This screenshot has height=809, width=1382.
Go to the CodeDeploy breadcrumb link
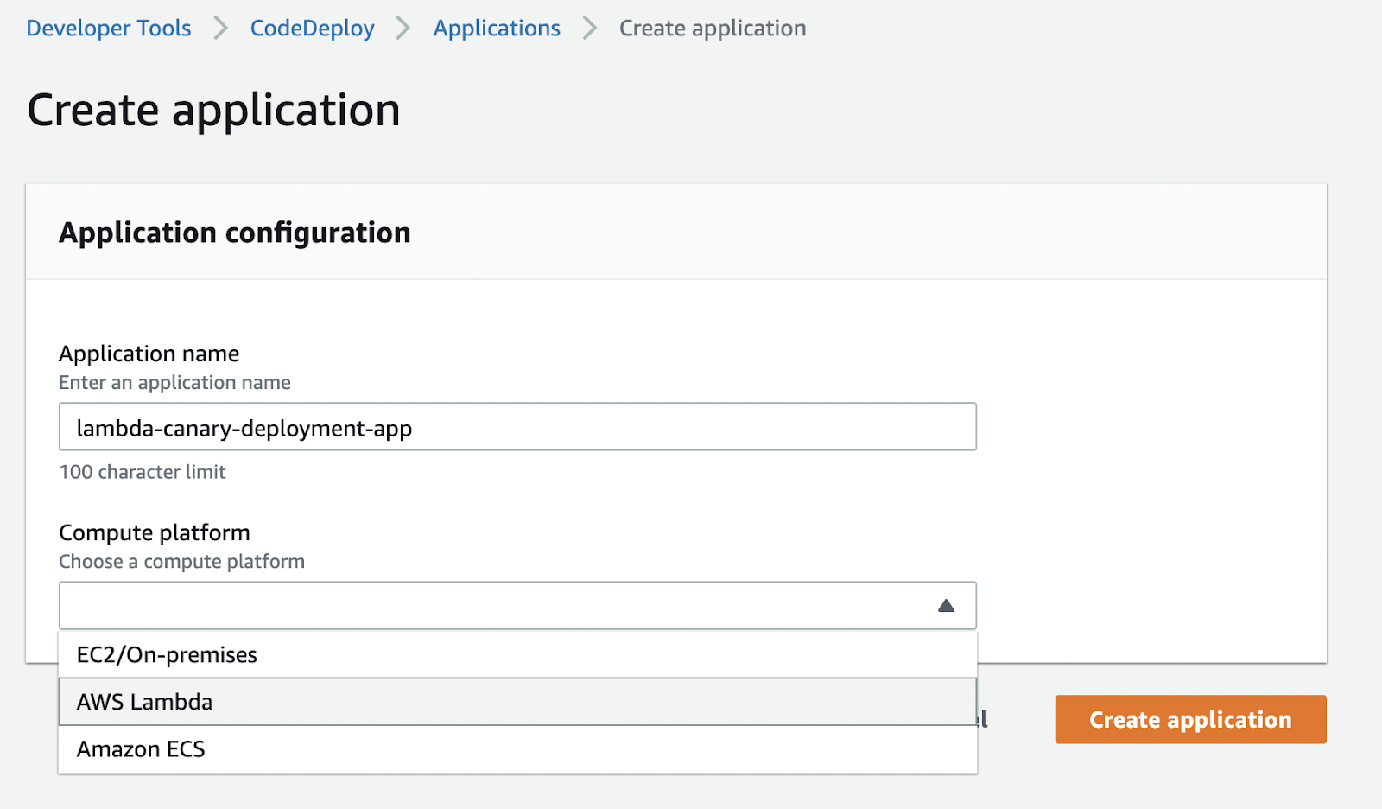tap(313, 29)
